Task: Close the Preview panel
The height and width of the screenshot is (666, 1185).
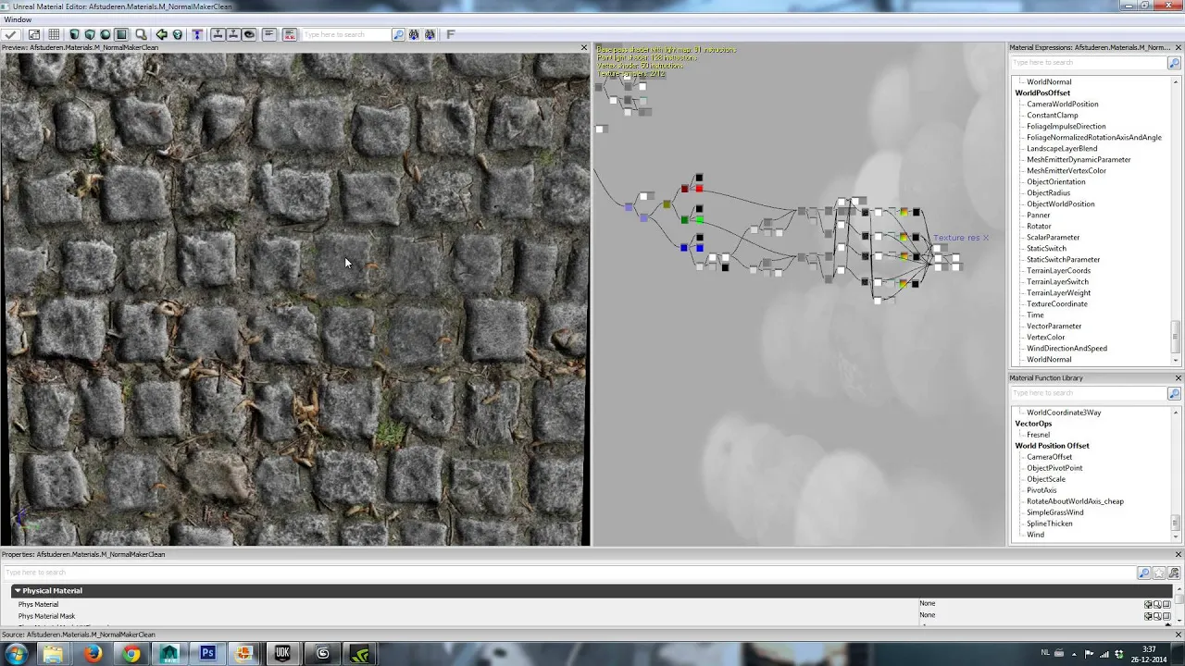Action: [583, 47]
